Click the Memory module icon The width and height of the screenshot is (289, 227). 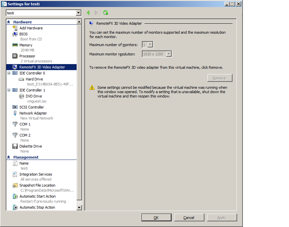click(x=15, y=45)
